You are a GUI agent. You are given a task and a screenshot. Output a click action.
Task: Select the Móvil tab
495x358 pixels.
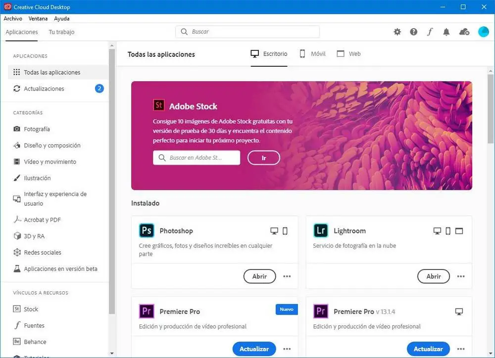coord(312,54)
